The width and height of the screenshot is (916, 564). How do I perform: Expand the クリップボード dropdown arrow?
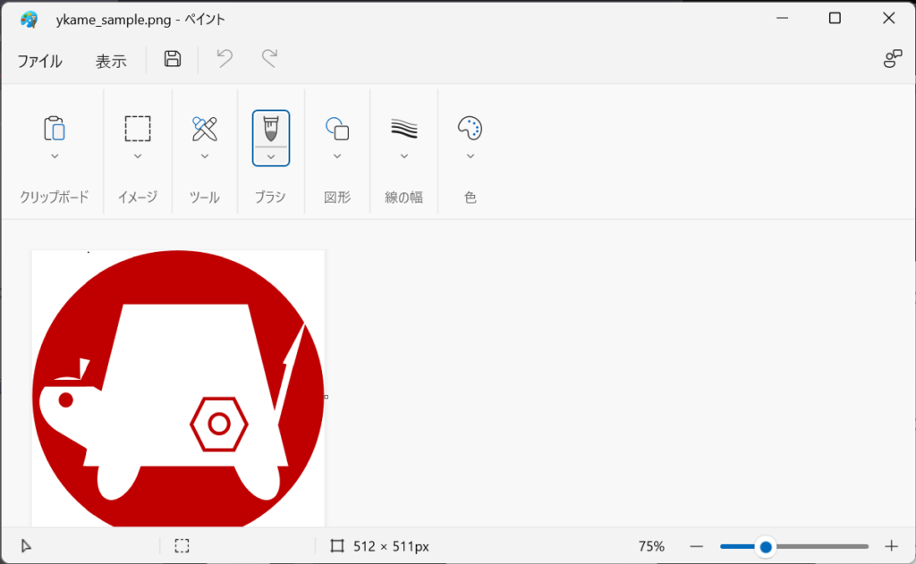click(x=55, y=156)
